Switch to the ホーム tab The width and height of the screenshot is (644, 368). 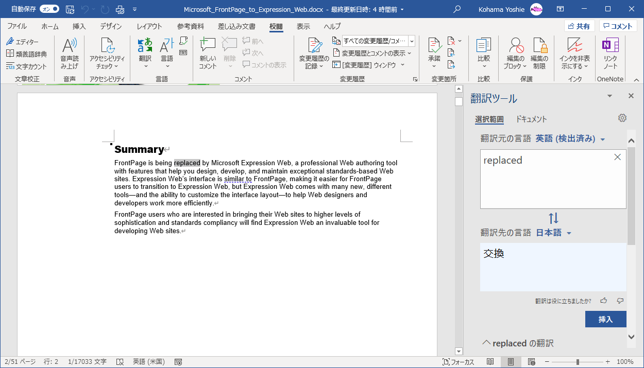click(50, 26)
